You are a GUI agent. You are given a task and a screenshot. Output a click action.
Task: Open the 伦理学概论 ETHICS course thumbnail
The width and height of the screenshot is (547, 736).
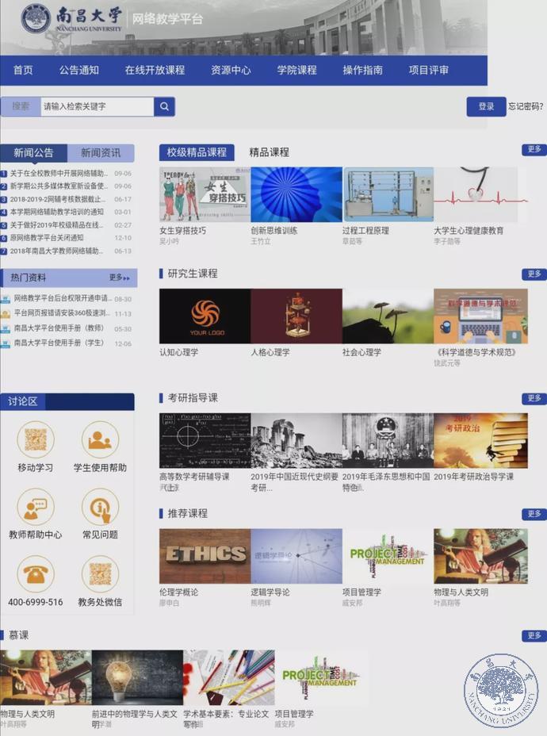205,556
